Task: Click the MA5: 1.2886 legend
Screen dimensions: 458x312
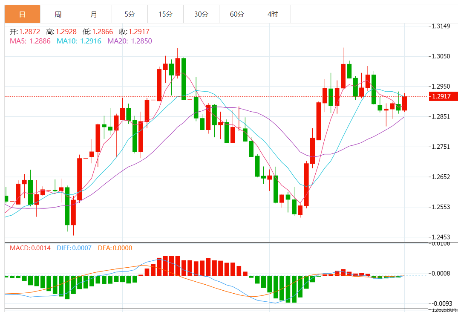Action: pyautogui.click(x=30, y=41)
